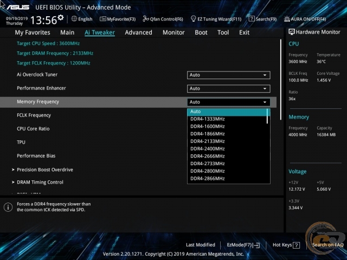Toggle AURA ON/OFF light icon
The width and height of the screenshot is (347, 260).
coord(287,19)
